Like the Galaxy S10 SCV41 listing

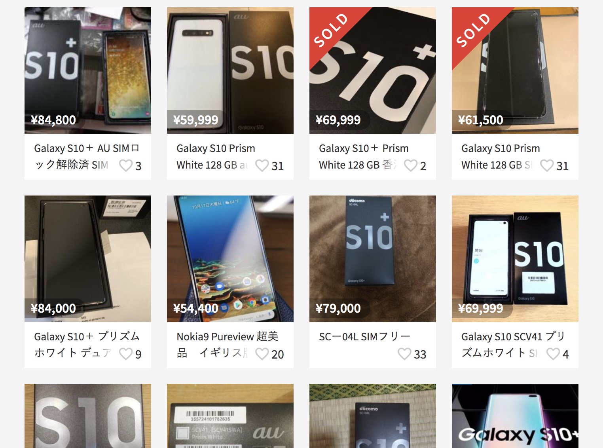553,354
